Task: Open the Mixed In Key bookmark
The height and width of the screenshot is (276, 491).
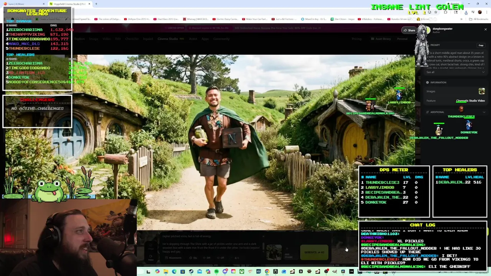Action: pos(313,19)
